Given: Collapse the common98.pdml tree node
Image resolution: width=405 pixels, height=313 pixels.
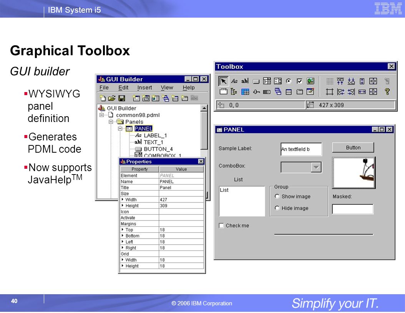Looking at the screenshot, I should tap(101, 115).
